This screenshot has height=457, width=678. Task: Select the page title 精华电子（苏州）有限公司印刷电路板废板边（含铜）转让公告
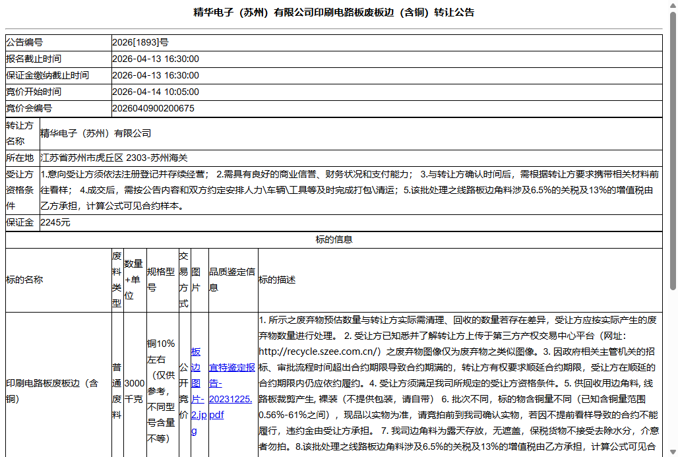click(x=333, y=13)
